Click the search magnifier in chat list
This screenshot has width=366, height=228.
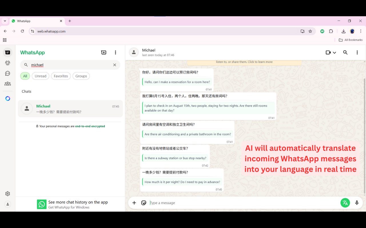coord(26,65)
